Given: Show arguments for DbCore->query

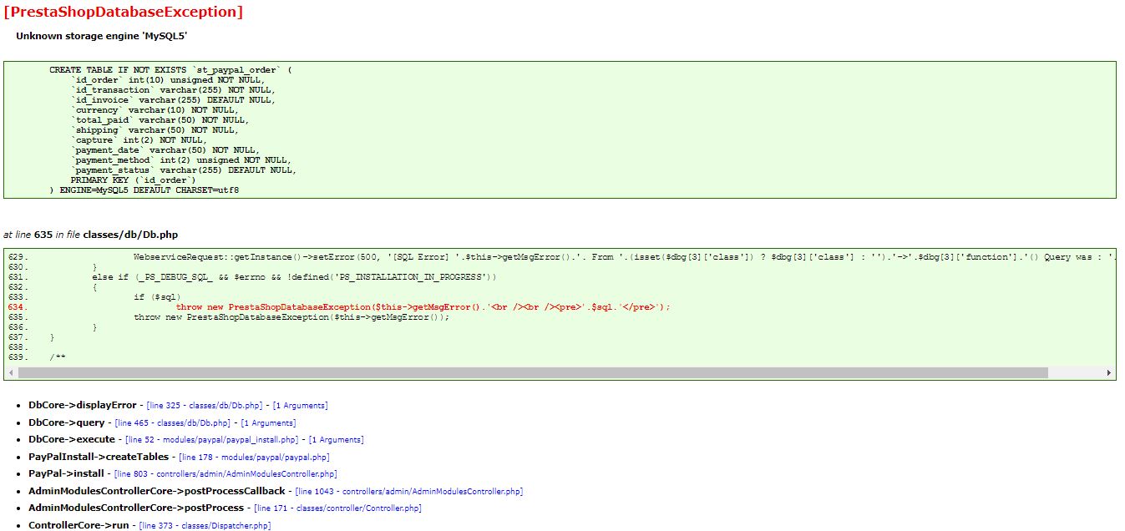Looking at the screenshot, I should [268, 423].
